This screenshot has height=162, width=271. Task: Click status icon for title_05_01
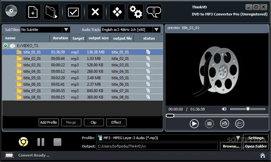(148, 78)
